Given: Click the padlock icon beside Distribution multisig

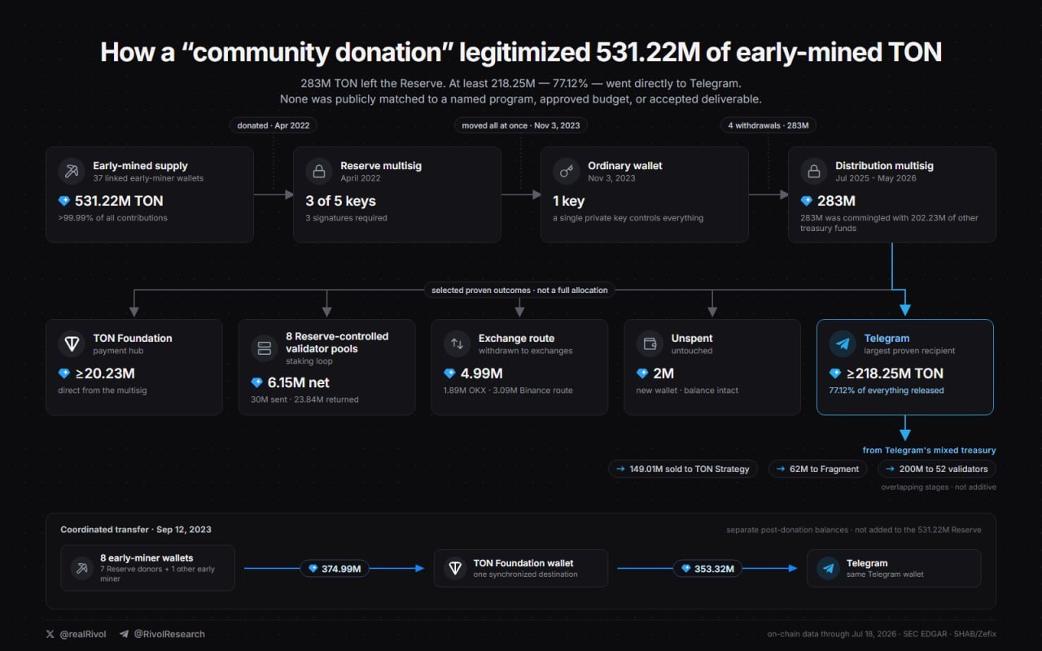Looking at the screenshot, I should point(814,171).
